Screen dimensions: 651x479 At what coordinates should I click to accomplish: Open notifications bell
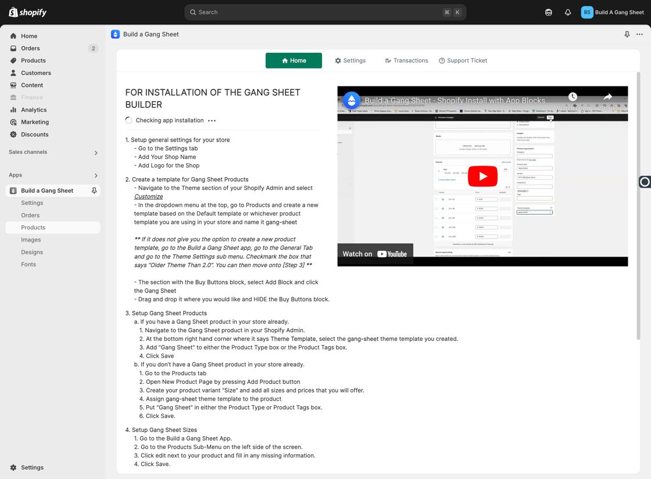coord(567,12)
